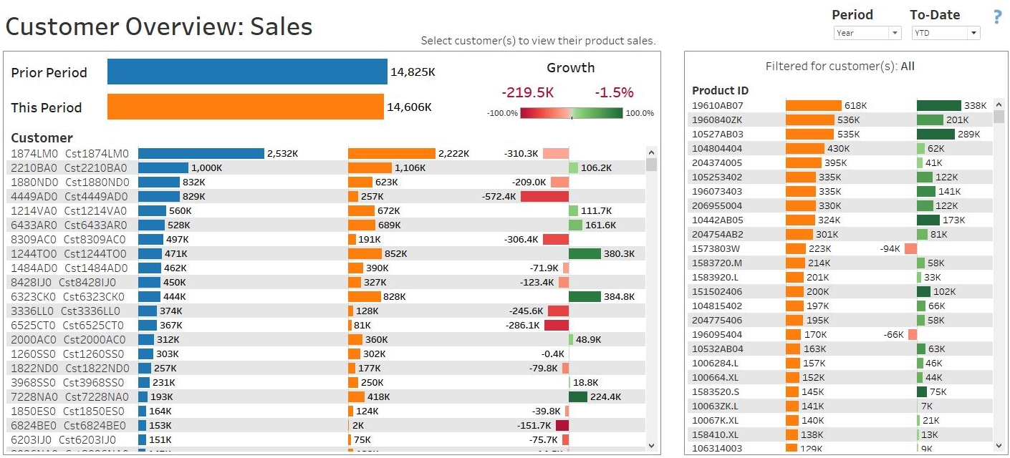This screenshot has width=1010, height=458.
Task: Click the help question mark icon
Action: [x=997, y=18]
